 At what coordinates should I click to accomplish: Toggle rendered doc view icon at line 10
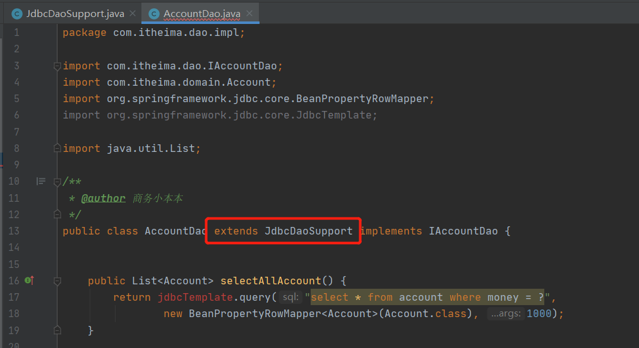tap(41, 181)
